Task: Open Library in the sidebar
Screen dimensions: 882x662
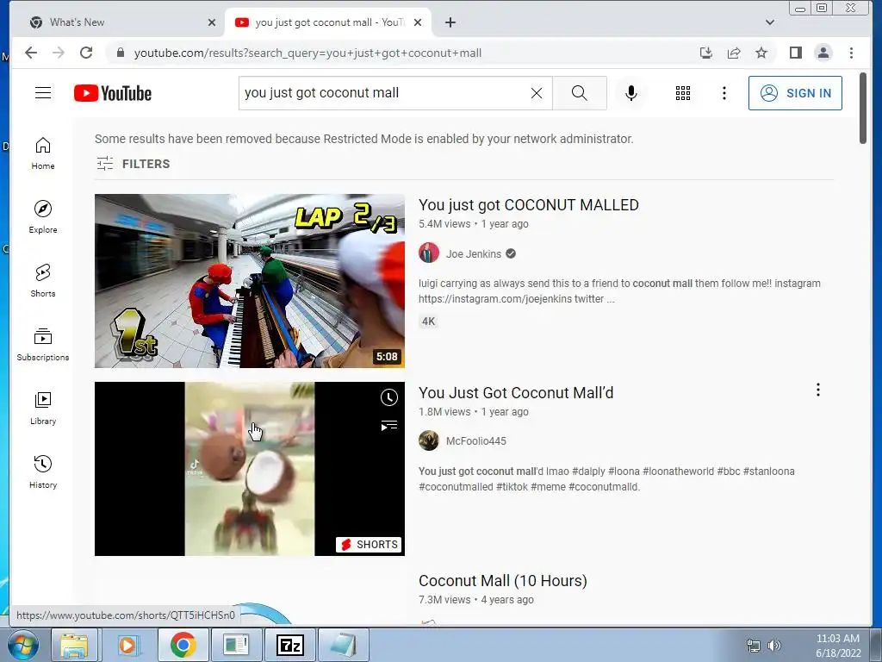Action: pos(43,408)
